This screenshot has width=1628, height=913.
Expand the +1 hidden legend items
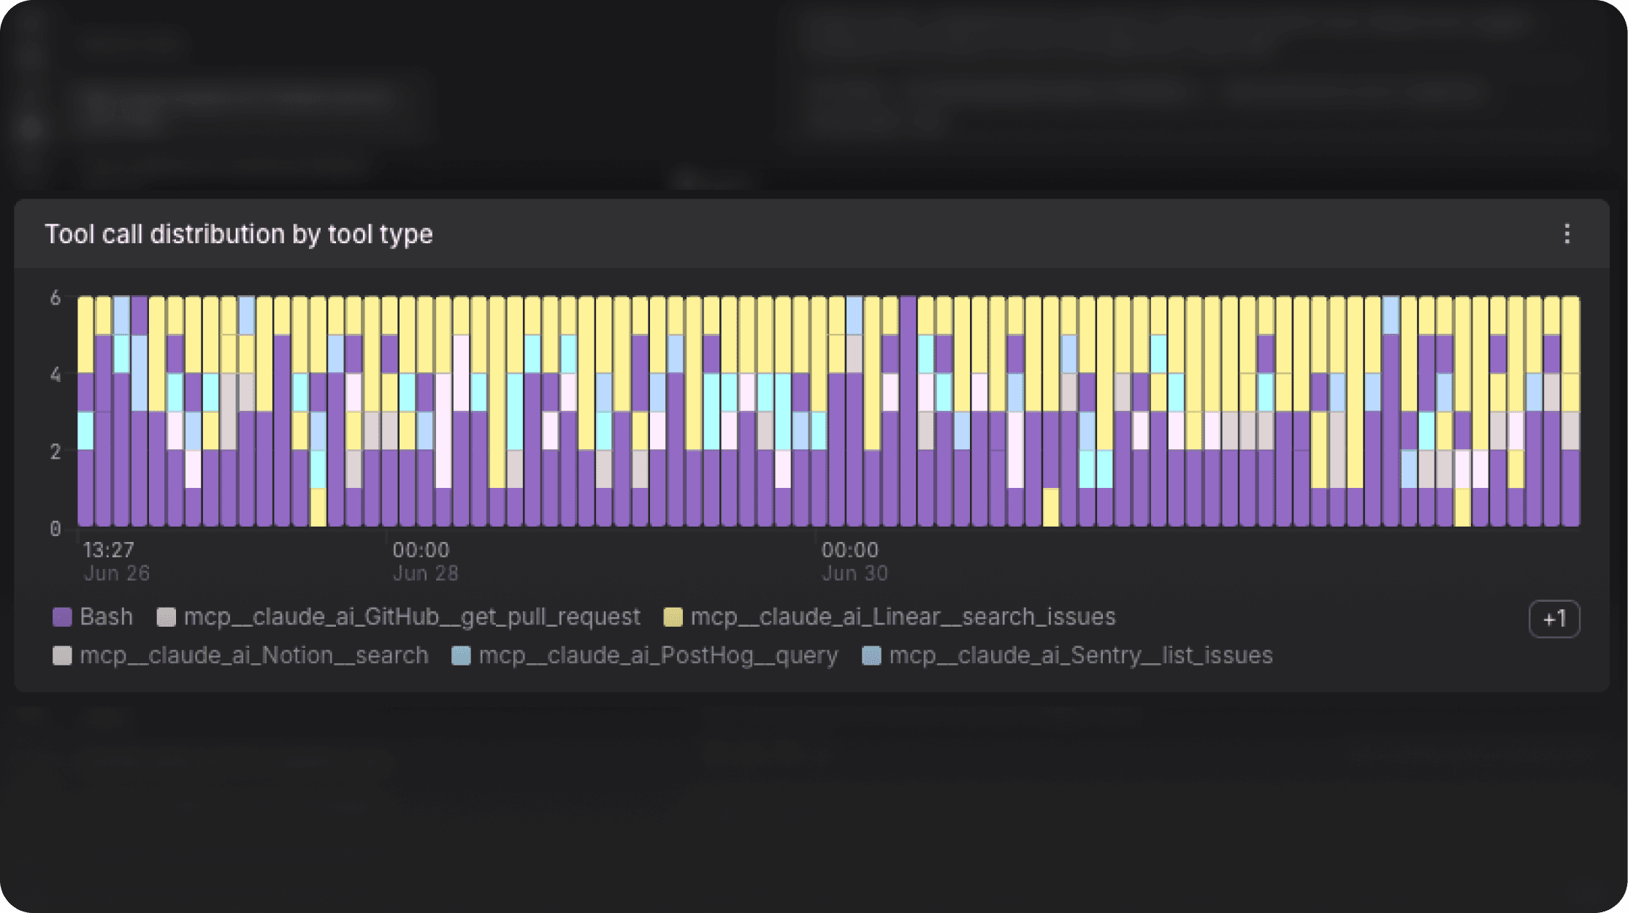pyautogui.click(x=1554, y=619)
